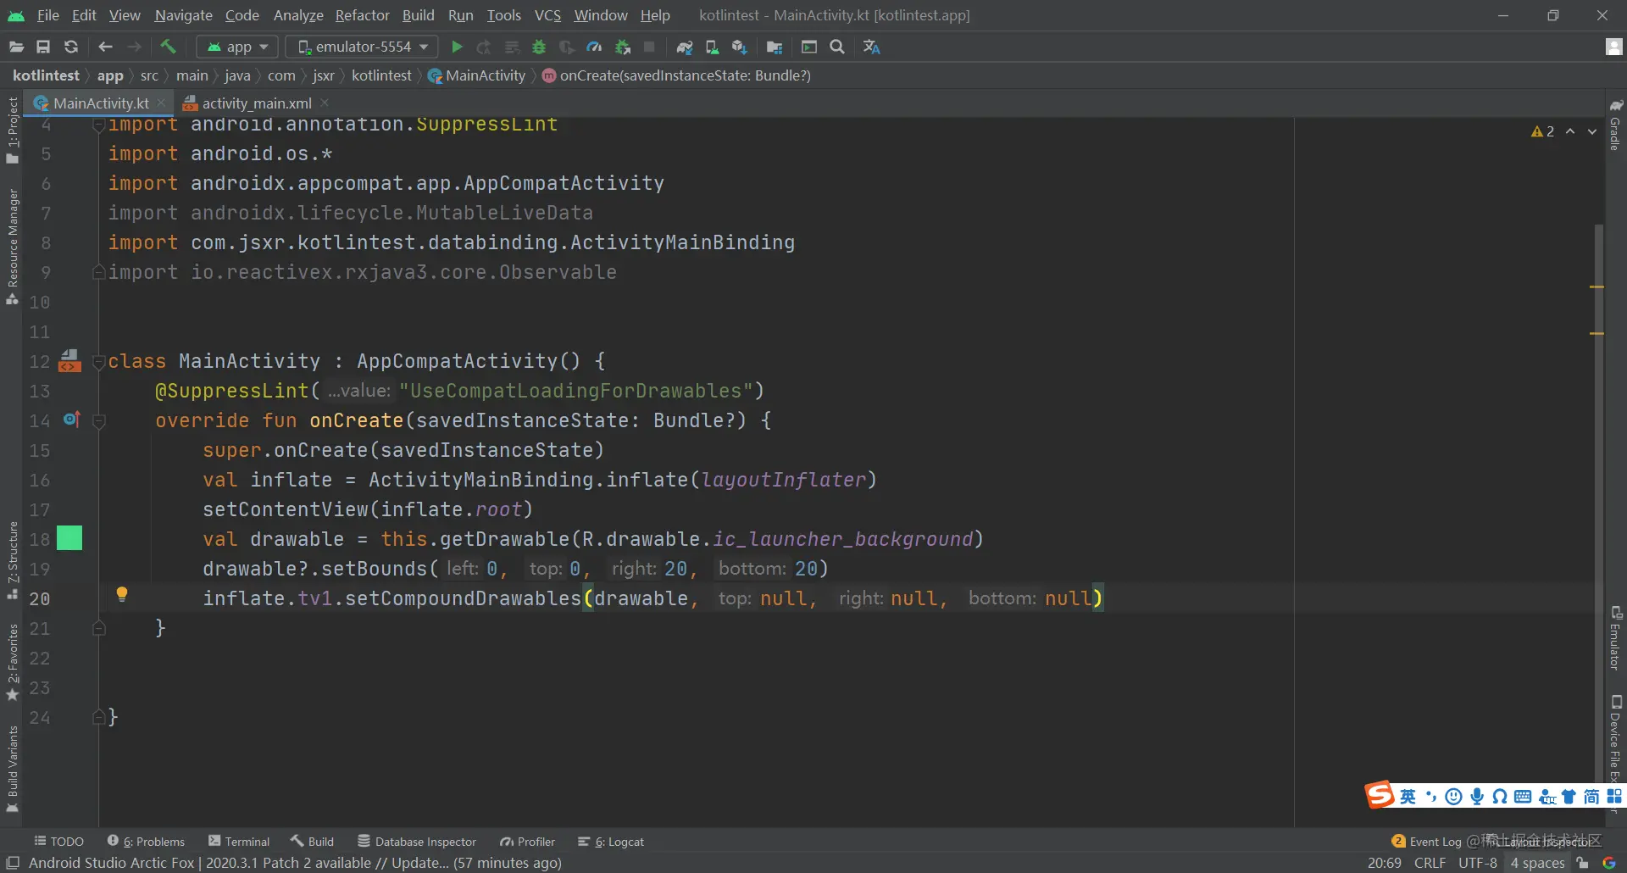1627x873 pixels.
Task: Click the related XML file gutter icon on line 12
Action: [69, 361]
